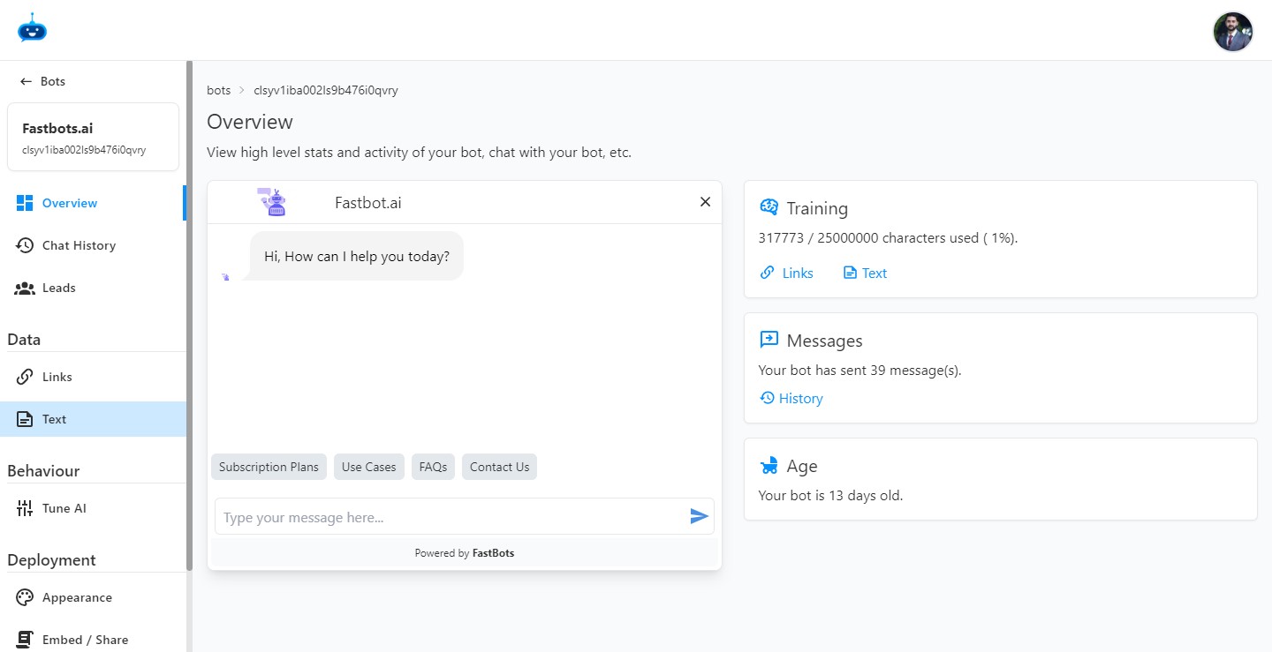Open the Overview sidebar item
The height and width of the screenshot is (652, 1272).
point(93,203)
